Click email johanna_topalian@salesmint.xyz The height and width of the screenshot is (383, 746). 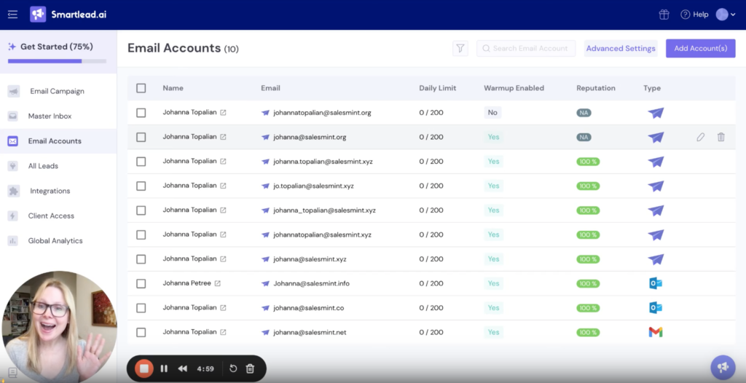coord(324,210)
